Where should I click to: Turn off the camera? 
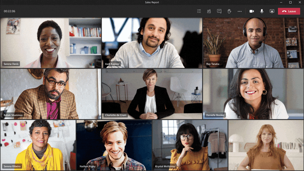(252, 11)
